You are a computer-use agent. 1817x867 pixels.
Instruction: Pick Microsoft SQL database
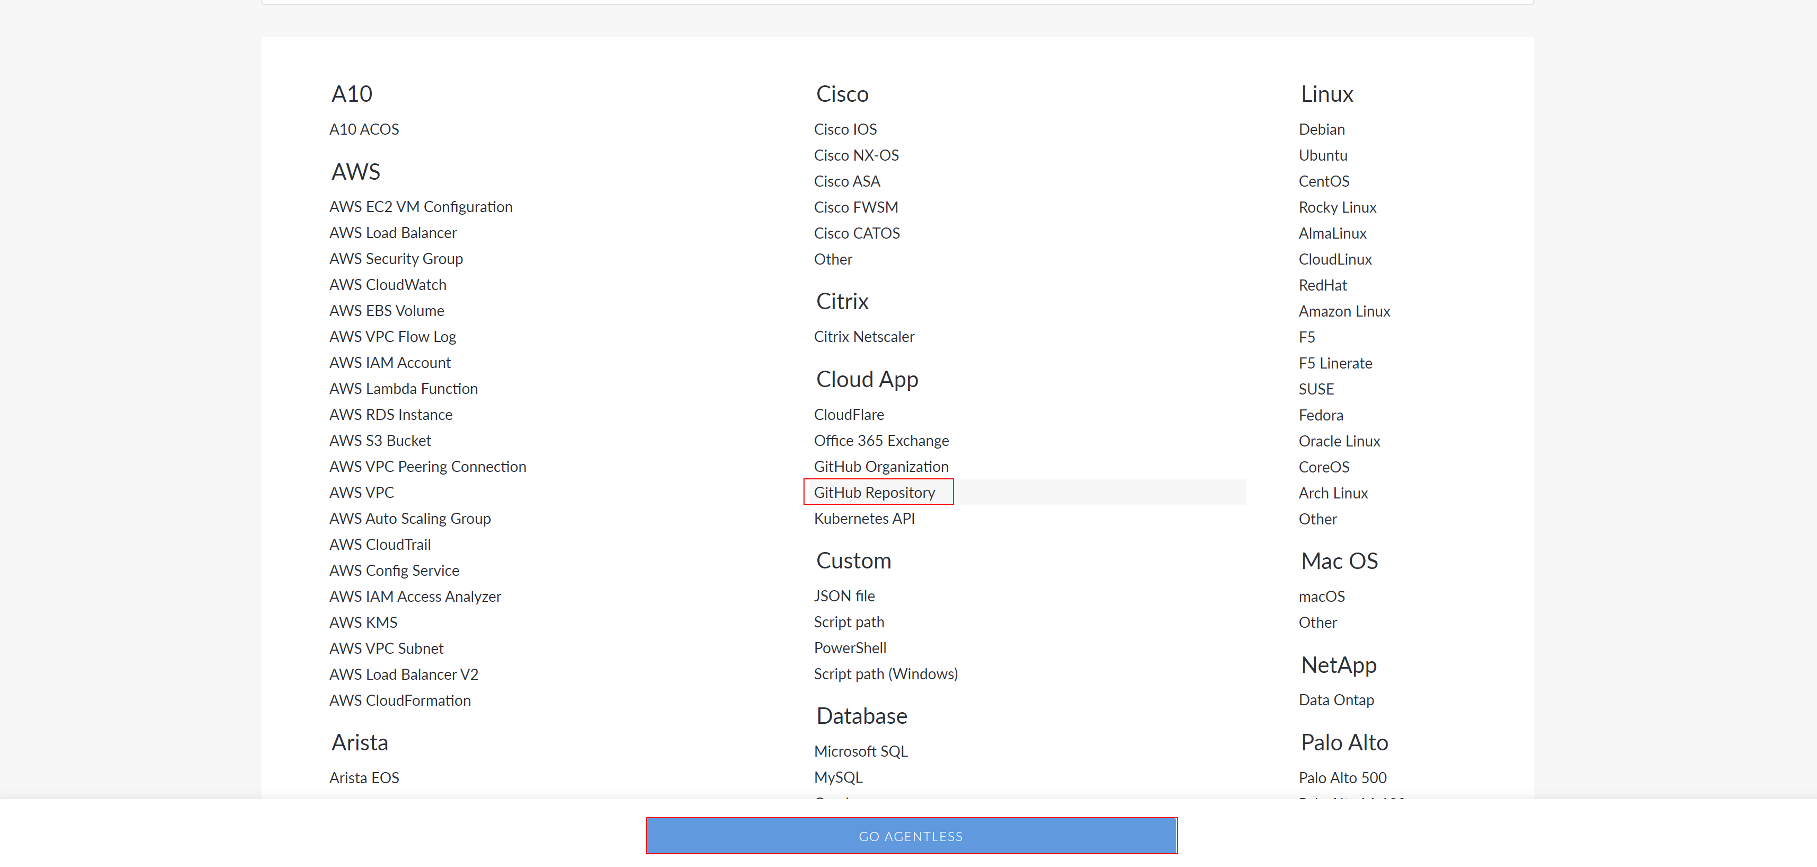pyautogui.click(x=861, y=751)
